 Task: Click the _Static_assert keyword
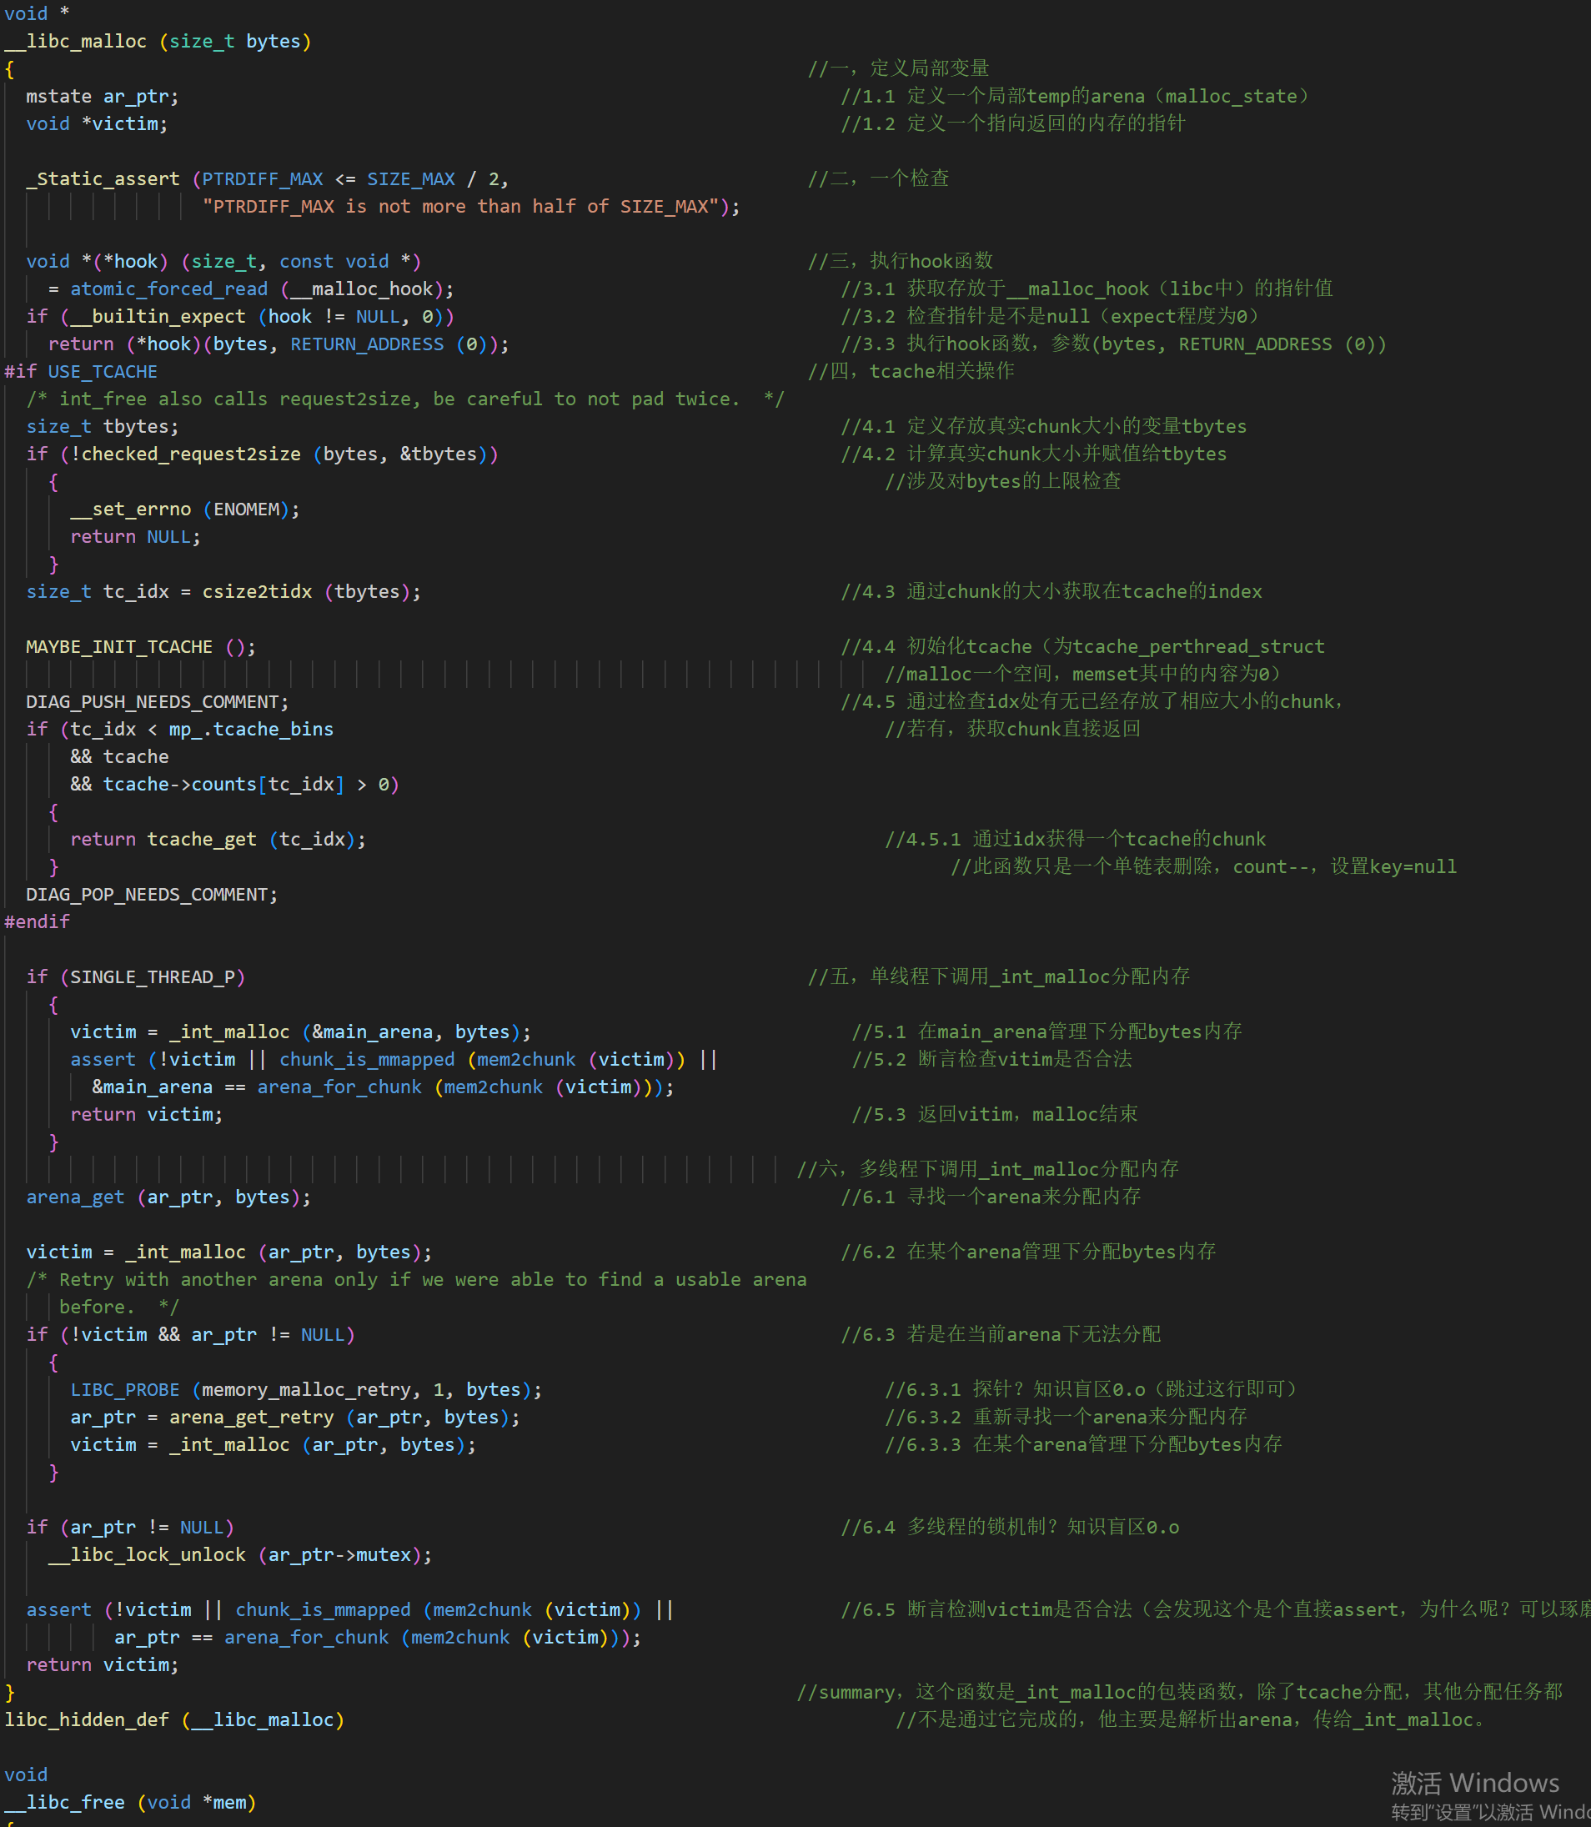(103, 179)
